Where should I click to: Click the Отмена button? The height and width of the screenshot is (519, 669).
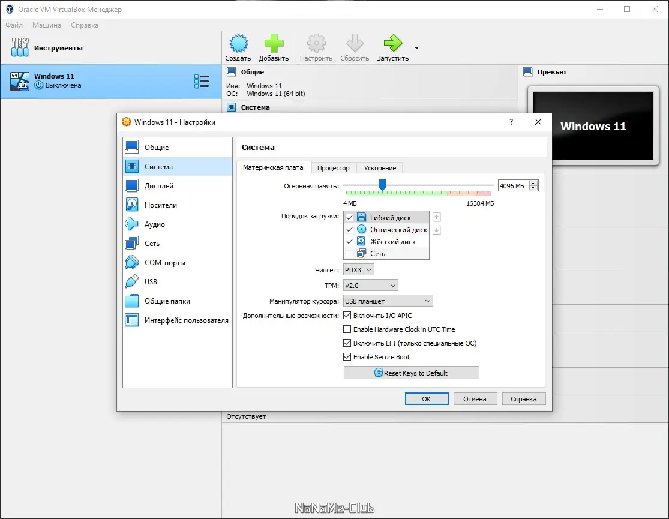[x=475, y=398]
